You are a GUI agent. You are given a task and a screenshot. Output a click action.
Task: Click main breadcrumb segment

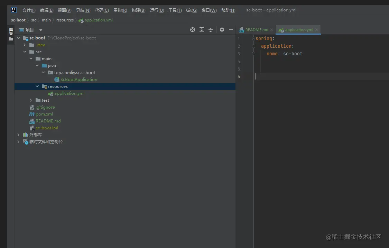click(46, 20)
